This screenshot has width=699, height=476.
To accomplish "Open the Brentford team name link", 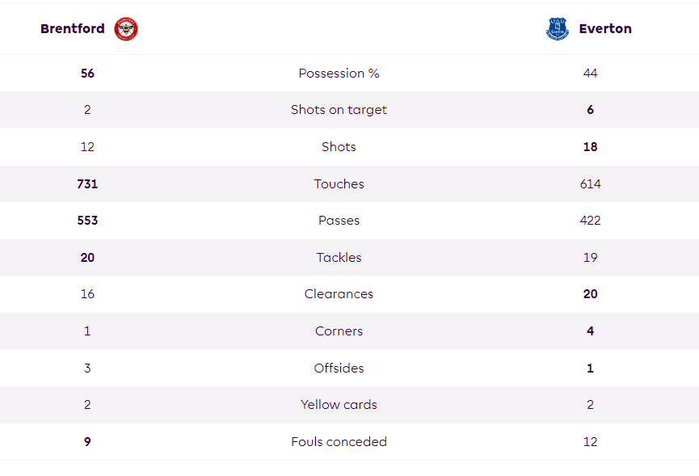I will click(73, 28).
